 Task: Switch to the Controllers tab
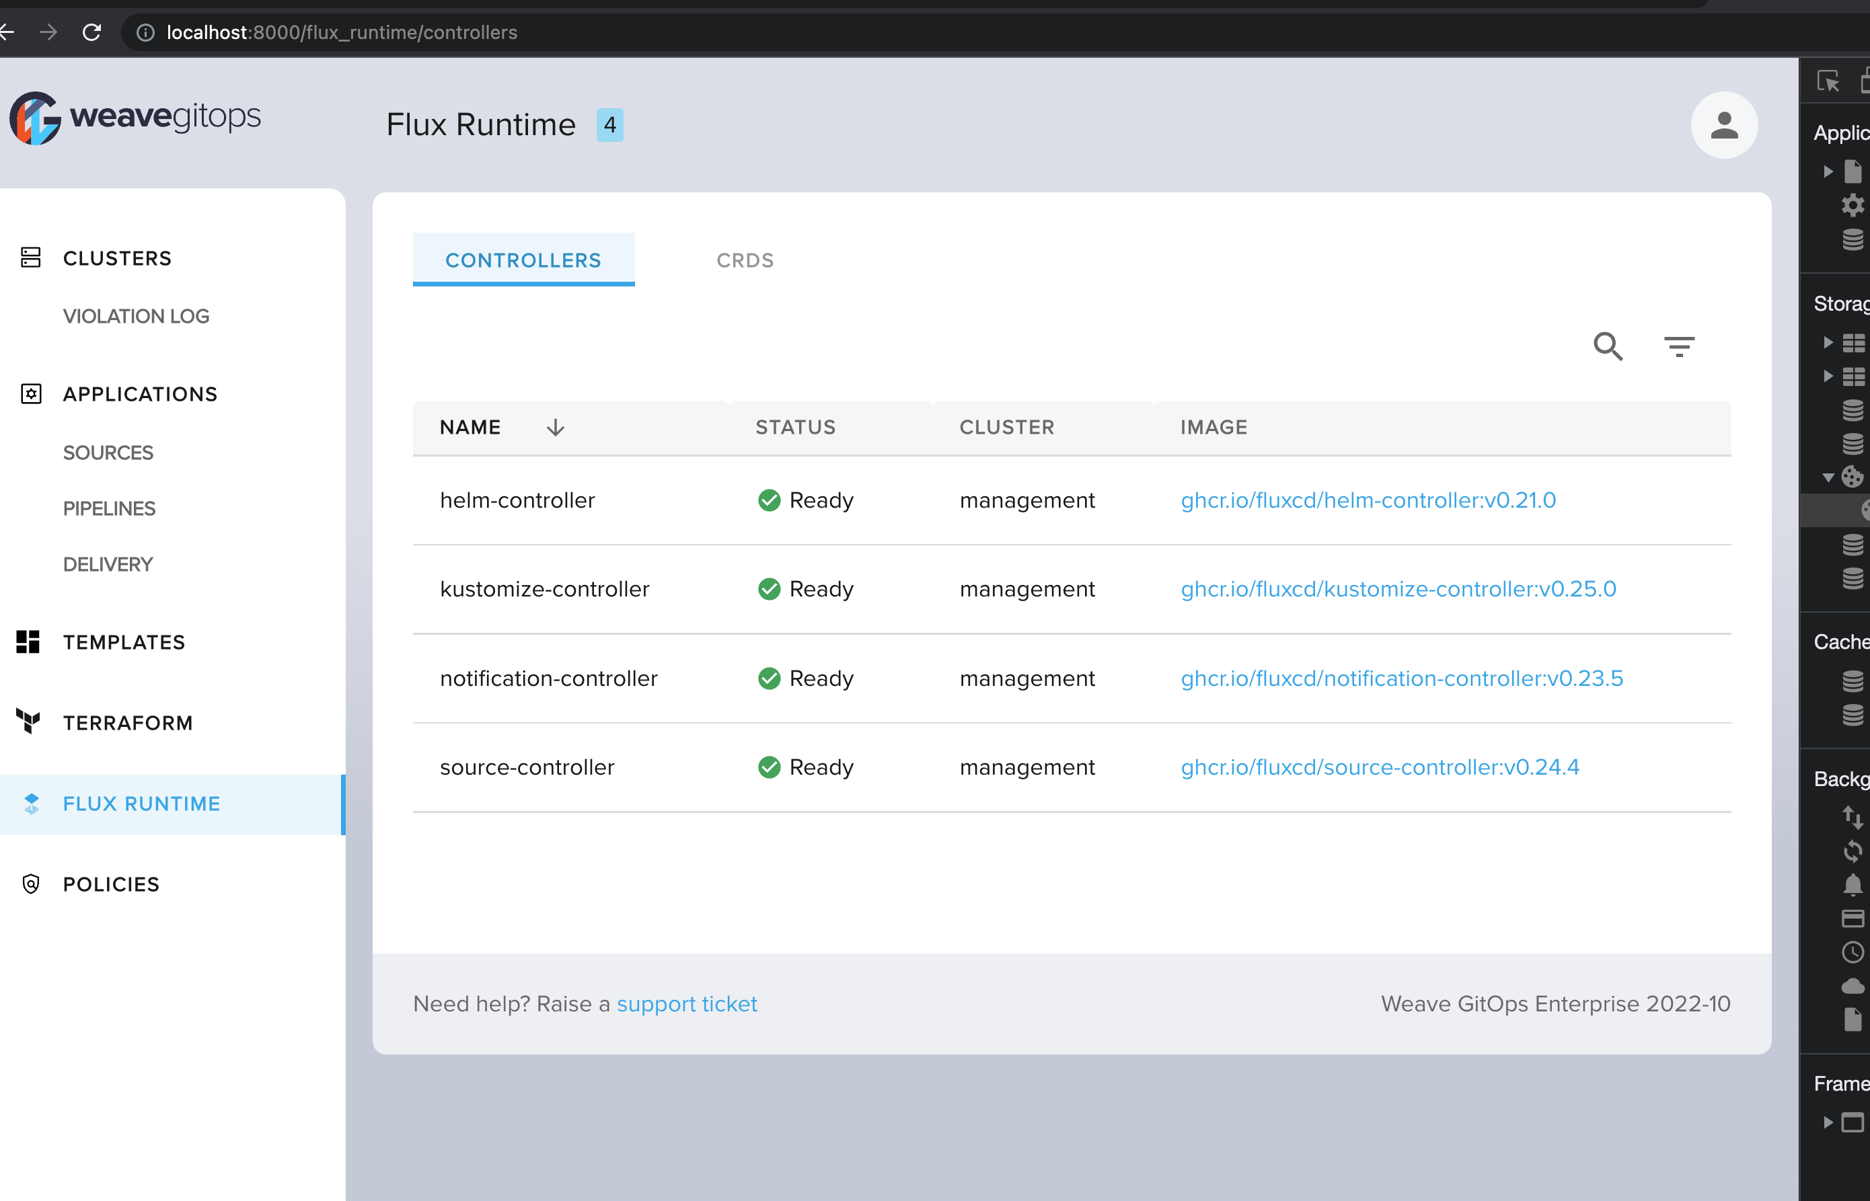[x=523, y=260]
